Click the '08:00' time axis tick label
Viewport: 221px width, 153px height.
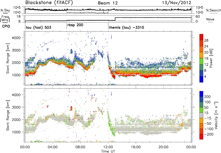coord(80,147)
